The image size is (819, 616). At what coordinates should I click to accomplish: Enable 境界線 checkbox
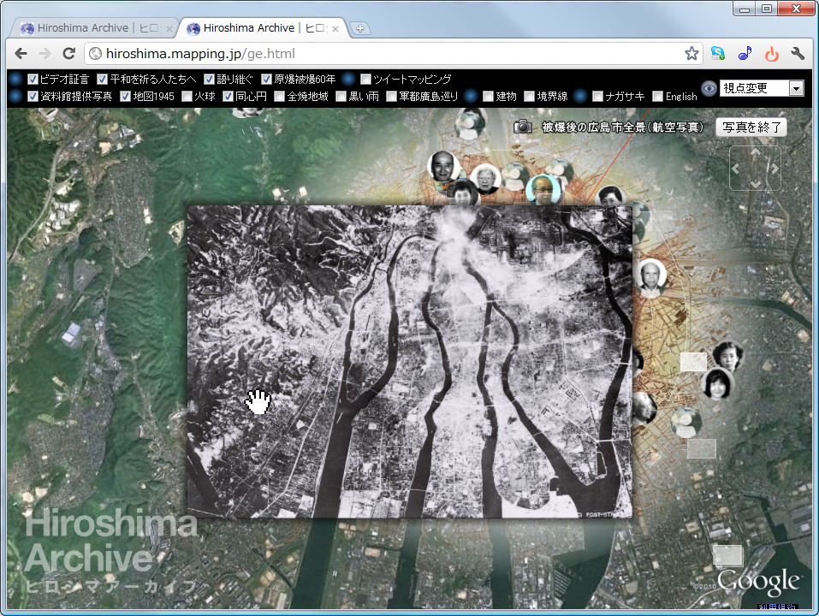[529, 96]
